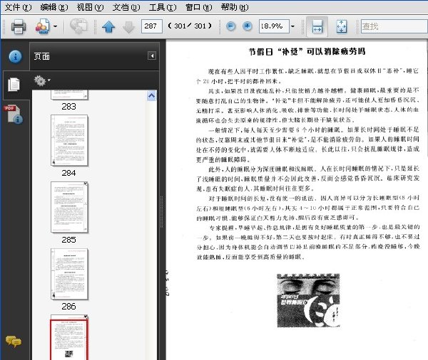Click the greyed-out globe review icon
The width and height of the screenshot is (428, 360).
78,26
